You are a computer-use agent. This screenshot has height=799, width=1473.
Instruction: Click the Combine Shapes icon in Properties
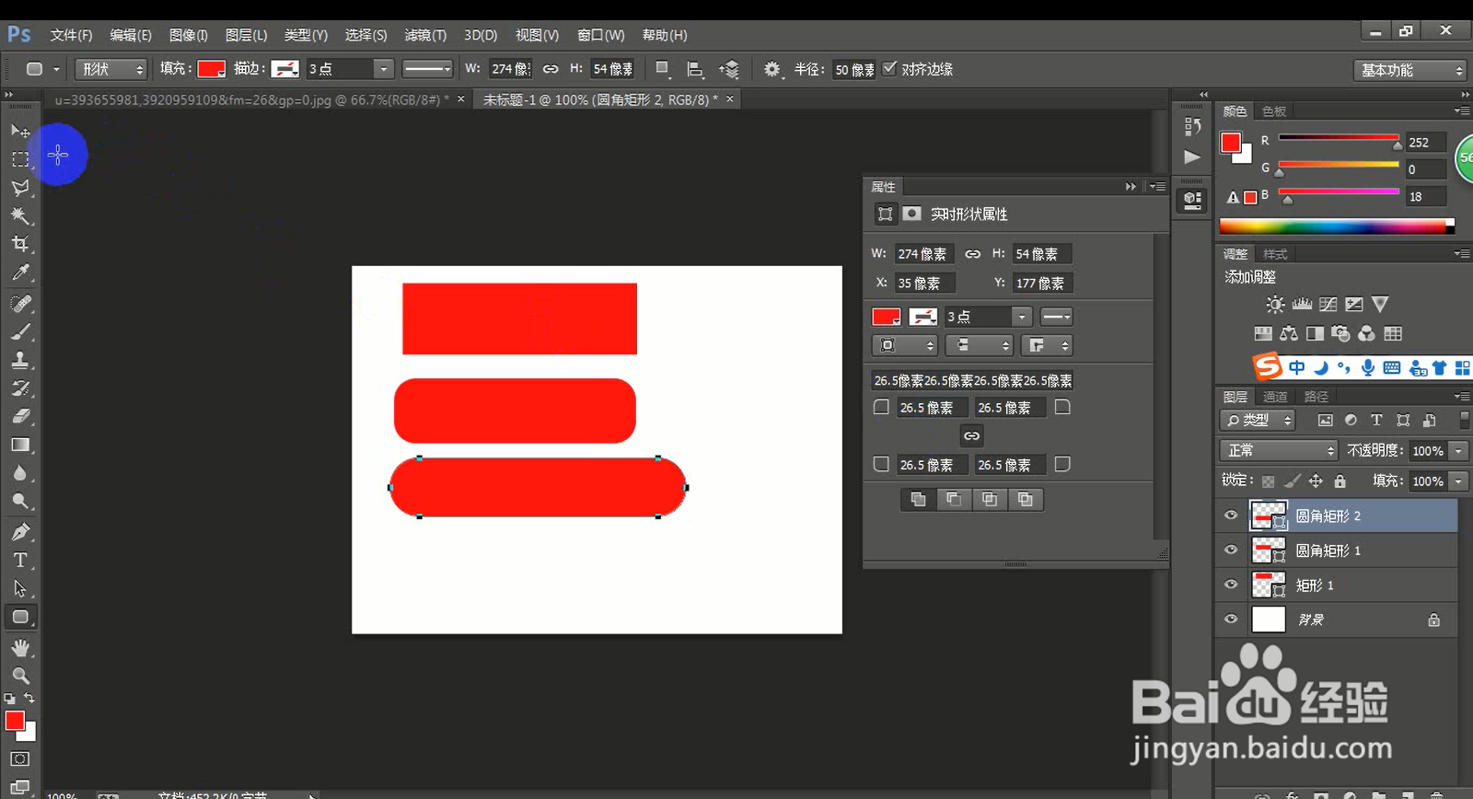918,499
